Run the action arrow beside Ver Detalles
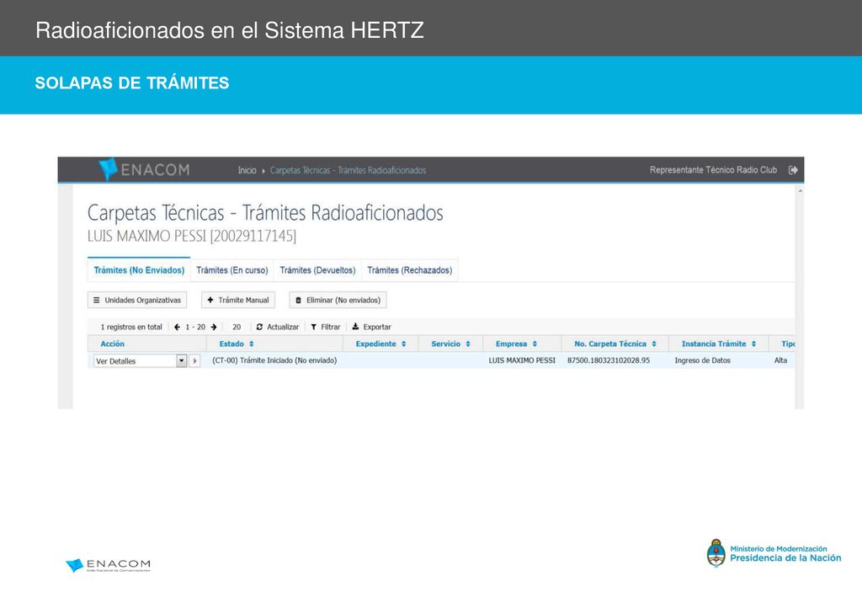862x597 pixels. pyautogui.click(x=194, y=360)
